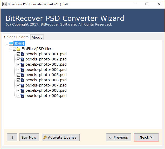The width and height of the screenshot is (165, 149).
Task: Select the E:\Files\PSD files folder label
Action: point(37,49)
